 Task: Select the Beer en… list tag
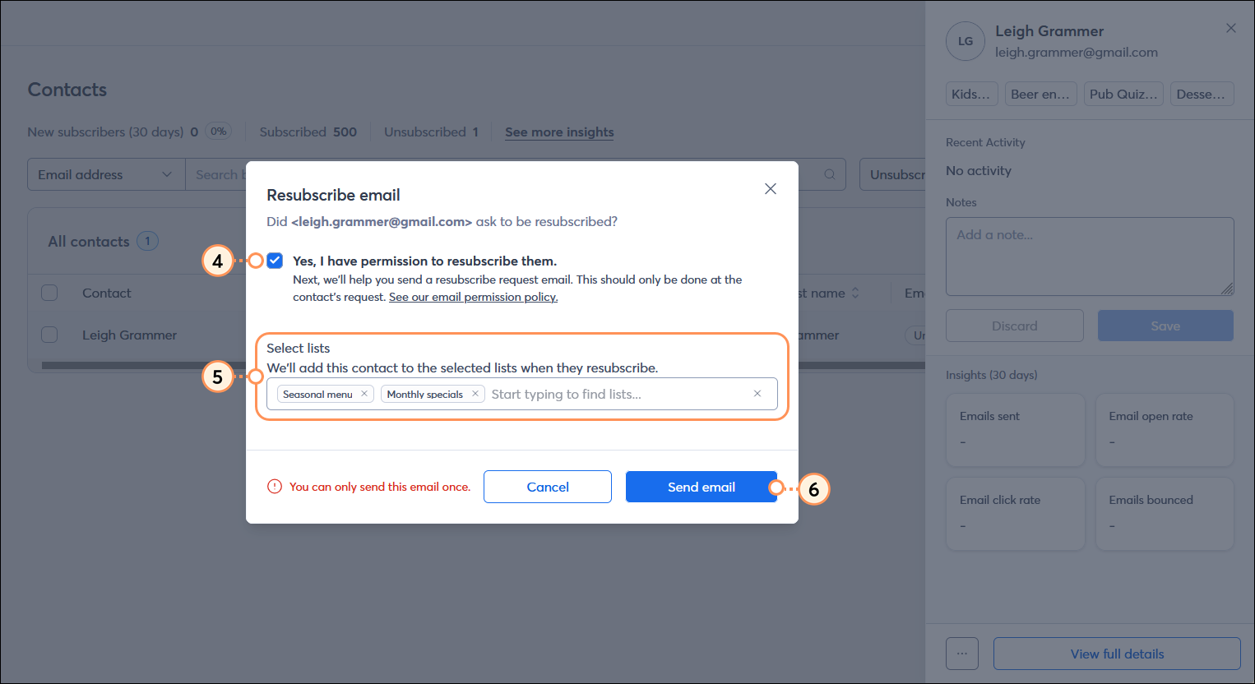click(1041, 94)
